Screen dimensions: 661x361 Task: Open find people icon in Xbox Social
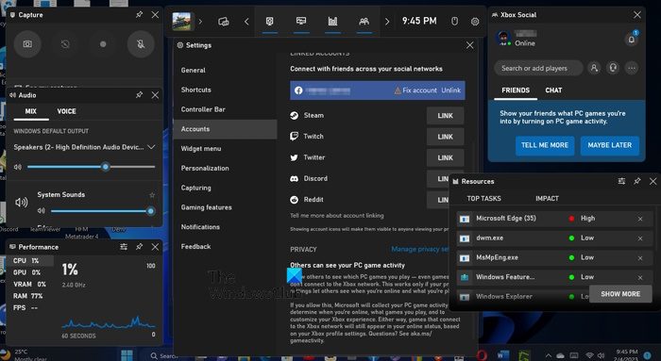594,68
